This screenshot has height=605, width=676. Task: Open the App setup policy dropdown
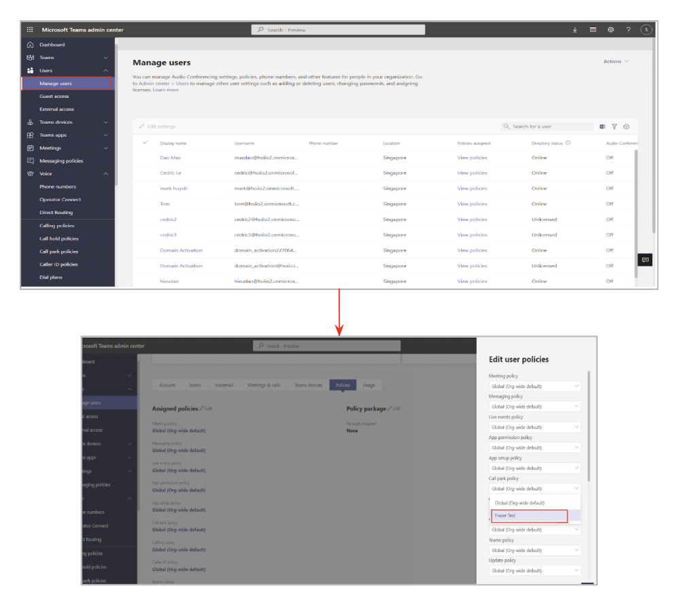[x=535, y=468]
